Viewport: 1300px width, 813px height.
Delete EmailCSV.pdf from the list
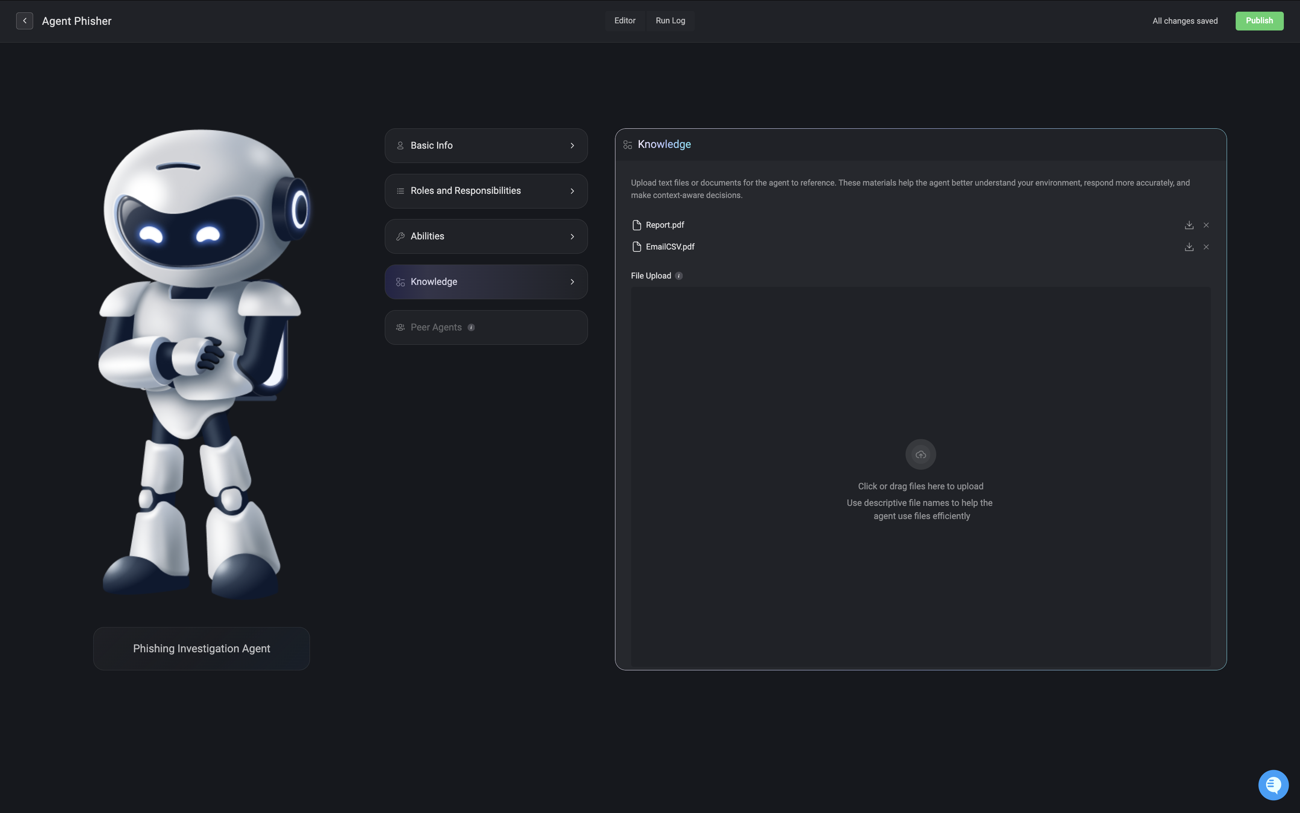(x=1206, y=247)
